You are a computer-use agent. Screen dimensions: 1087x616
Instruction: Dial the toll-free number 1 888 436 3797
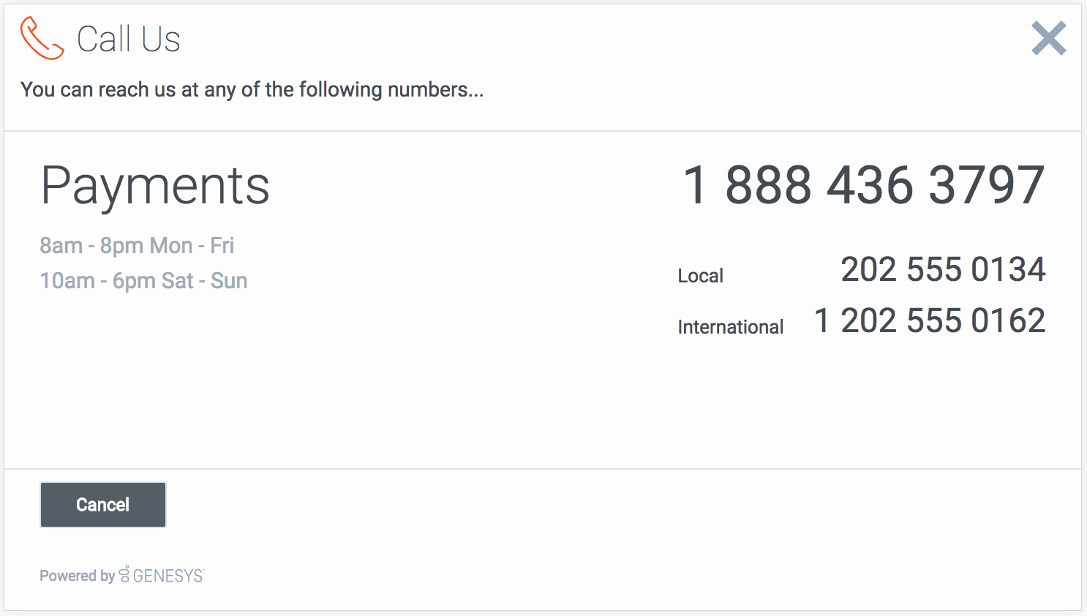click(863, 185)
